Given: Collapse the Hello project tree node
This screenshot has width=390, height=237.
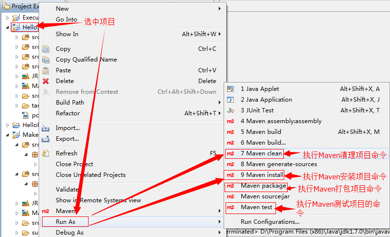Looking at the screenshot, I should pos(7,27).
